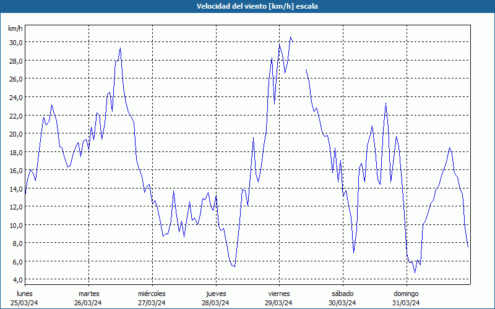Click the '28,0' y-axis value
The height and width of the screenshot is (309, 495).
click(15, 61)
